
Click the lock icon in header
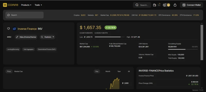coord(175,5)
